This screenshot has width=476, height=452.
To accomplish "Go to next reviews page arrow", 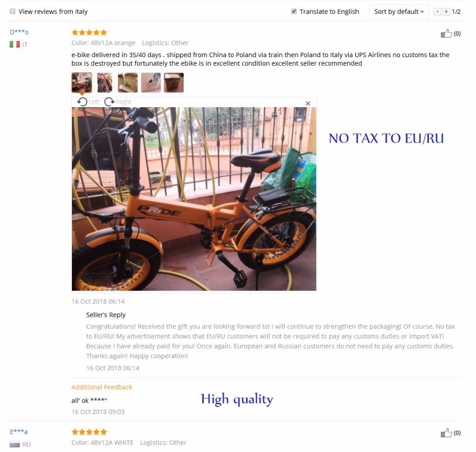I will (446, 11).
